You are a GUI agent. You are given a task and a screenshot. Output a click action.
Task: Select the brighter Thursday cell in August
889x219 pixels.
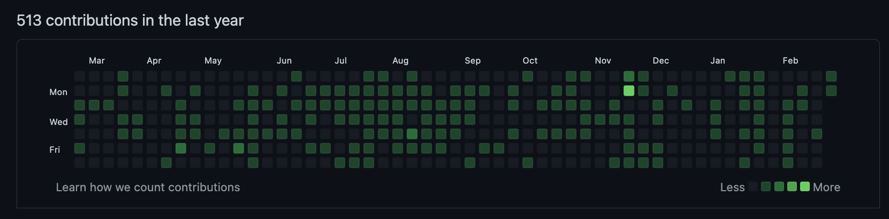tap(412, 134)
